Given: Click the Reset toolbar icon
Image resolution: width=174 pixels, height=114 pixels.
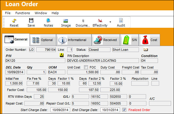Looking at the screenshot, I should [x=14, y=21].
